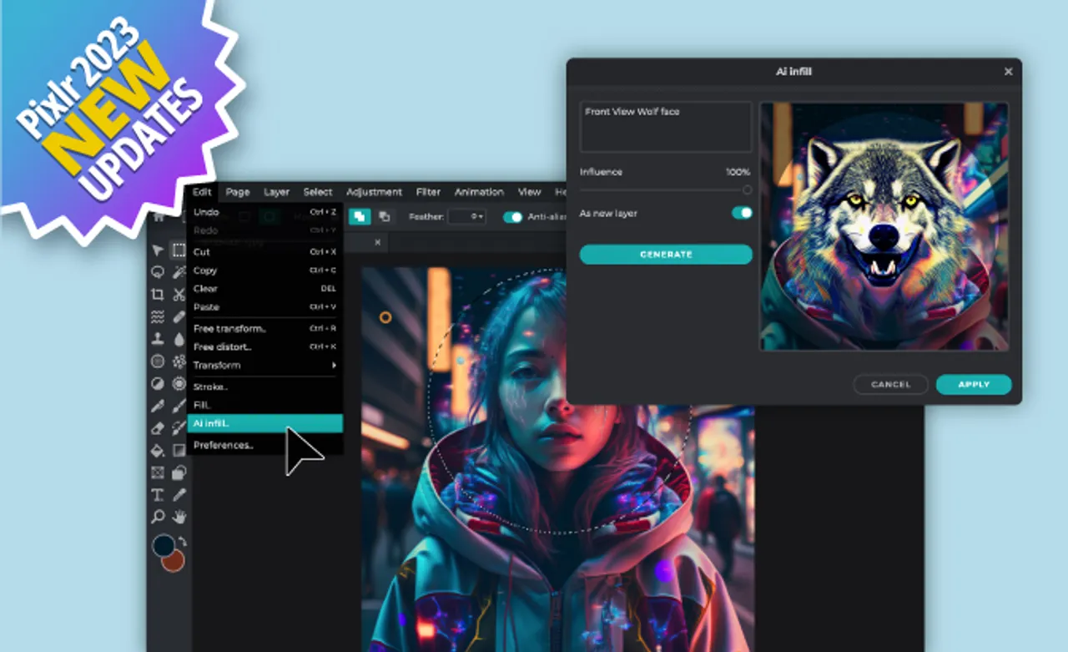Open the Animation menu
1068x652 pixels.
[479, 192]
